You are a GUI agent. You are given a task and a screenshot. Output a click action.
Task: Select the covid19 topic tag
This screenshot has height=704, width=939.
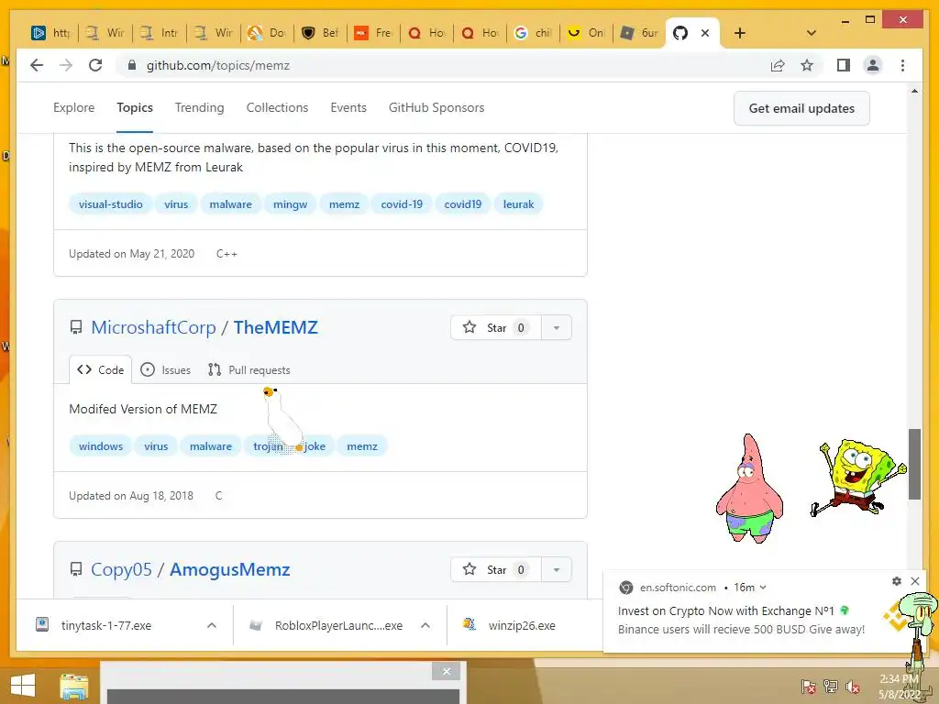(x=463, y=204)
